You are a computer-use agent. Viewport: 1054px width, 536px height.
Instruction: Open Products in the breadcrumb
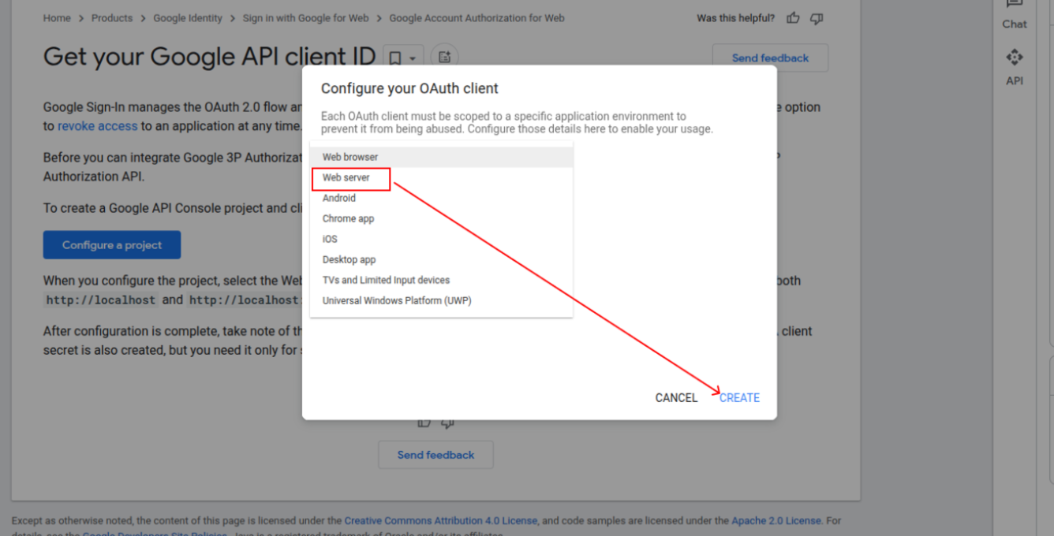(112, 18)
